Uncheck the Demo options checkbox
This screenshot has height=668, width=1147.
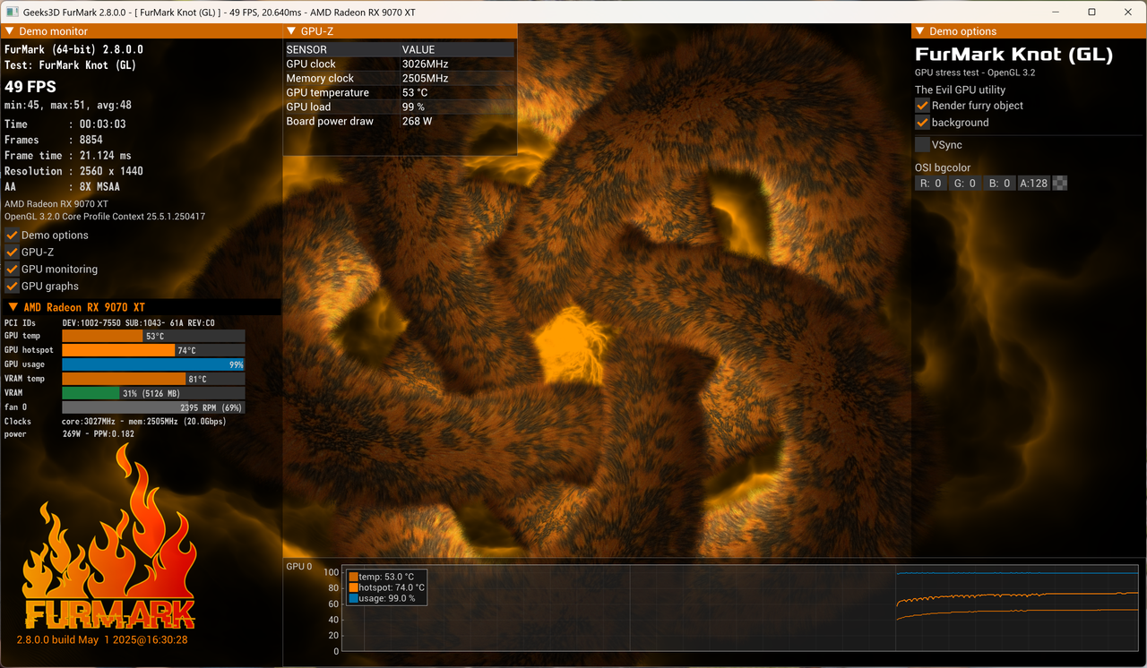pyautogui.click(x=12, y=235)
